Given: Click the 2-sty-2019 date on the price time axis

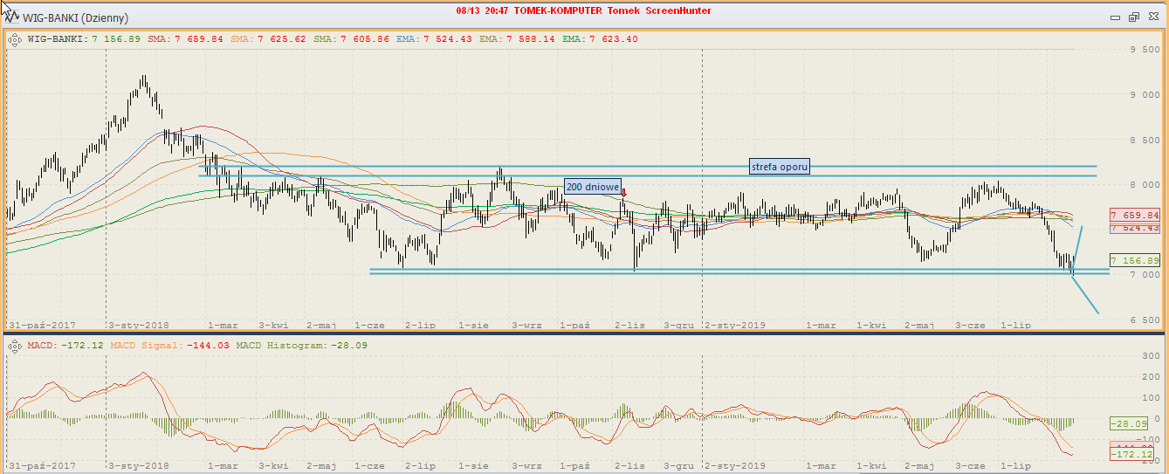Looking at the screenshot, I should tap(734, 325).
